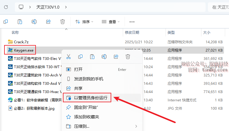Image resolution: width=229 pixels, height=131 pixels.
Task: Choose 共享 in context menu
Action: pos(102,88)
